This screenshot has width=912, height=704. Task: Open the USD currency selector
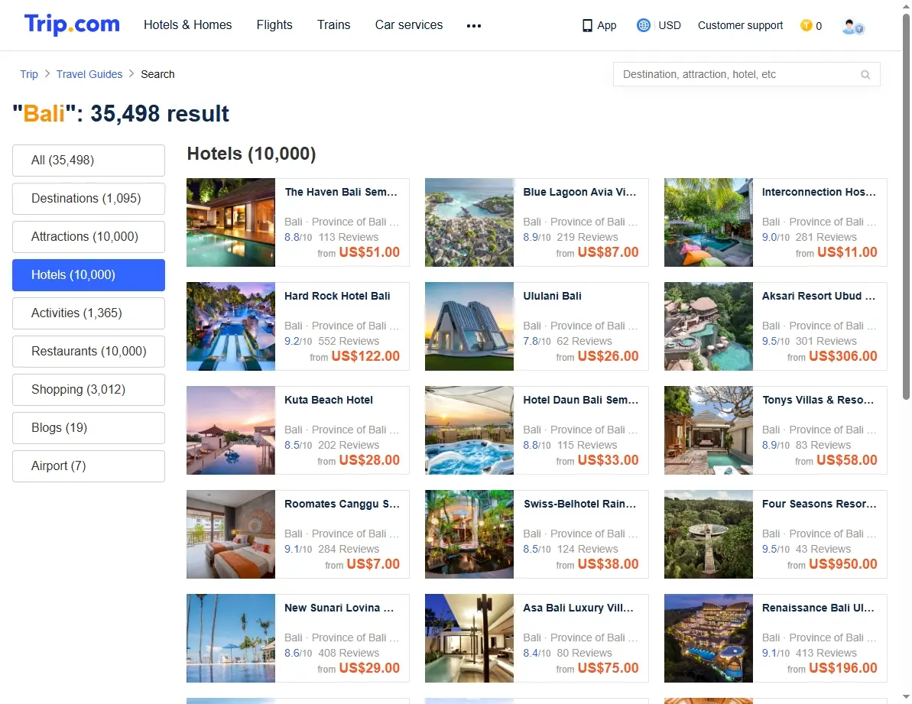pos(670,25)
